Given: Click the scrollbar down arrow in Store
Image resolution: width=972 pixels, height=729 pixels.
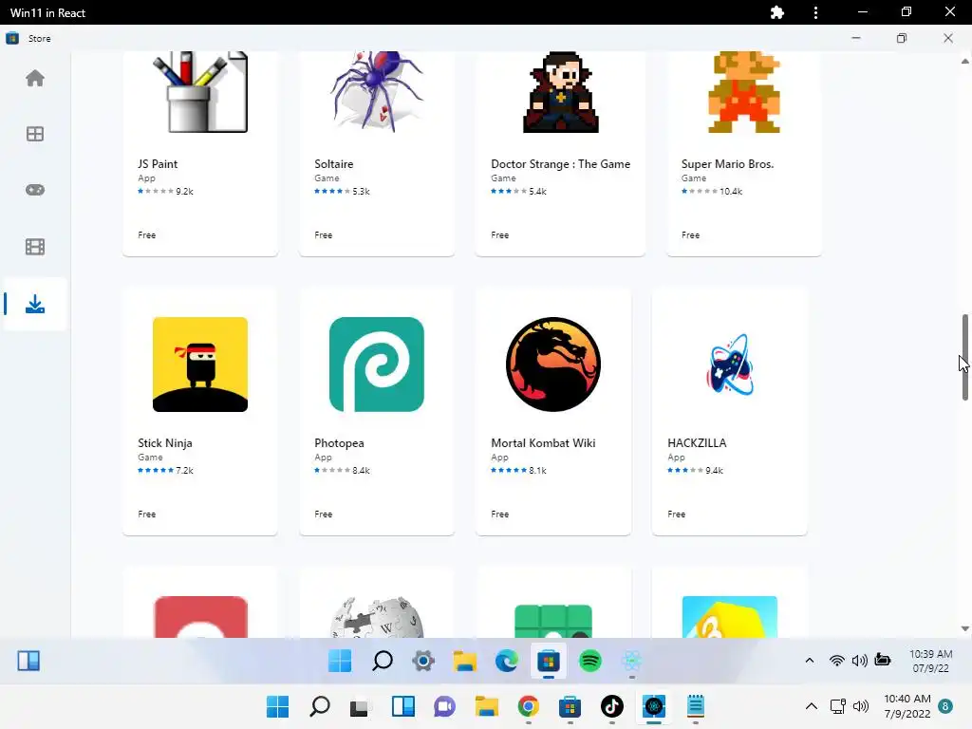Looking at the screenshot, I should click(x=964, y=628).
